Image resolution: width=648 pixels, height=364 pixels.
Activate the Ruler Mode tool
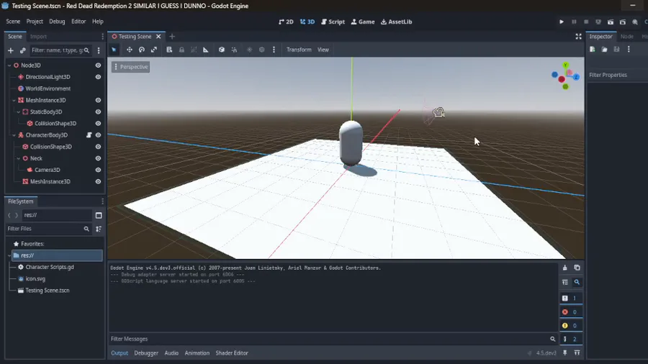pos(206,50)
